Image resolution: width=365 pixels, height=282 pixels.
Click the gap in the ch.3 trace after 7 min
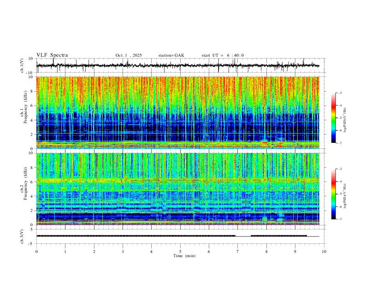click(243, 236)
